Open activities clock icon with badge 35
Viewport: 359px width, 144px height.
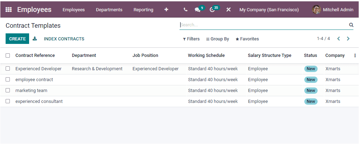pos(212,10)
